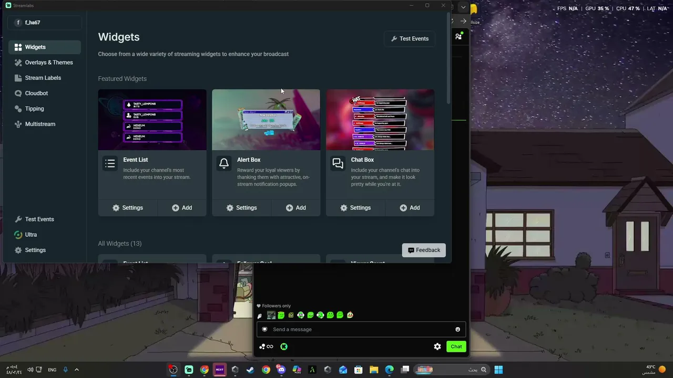Open Multistream from sidebar
The width and height of the screenshot is (673, 378).
45,124
